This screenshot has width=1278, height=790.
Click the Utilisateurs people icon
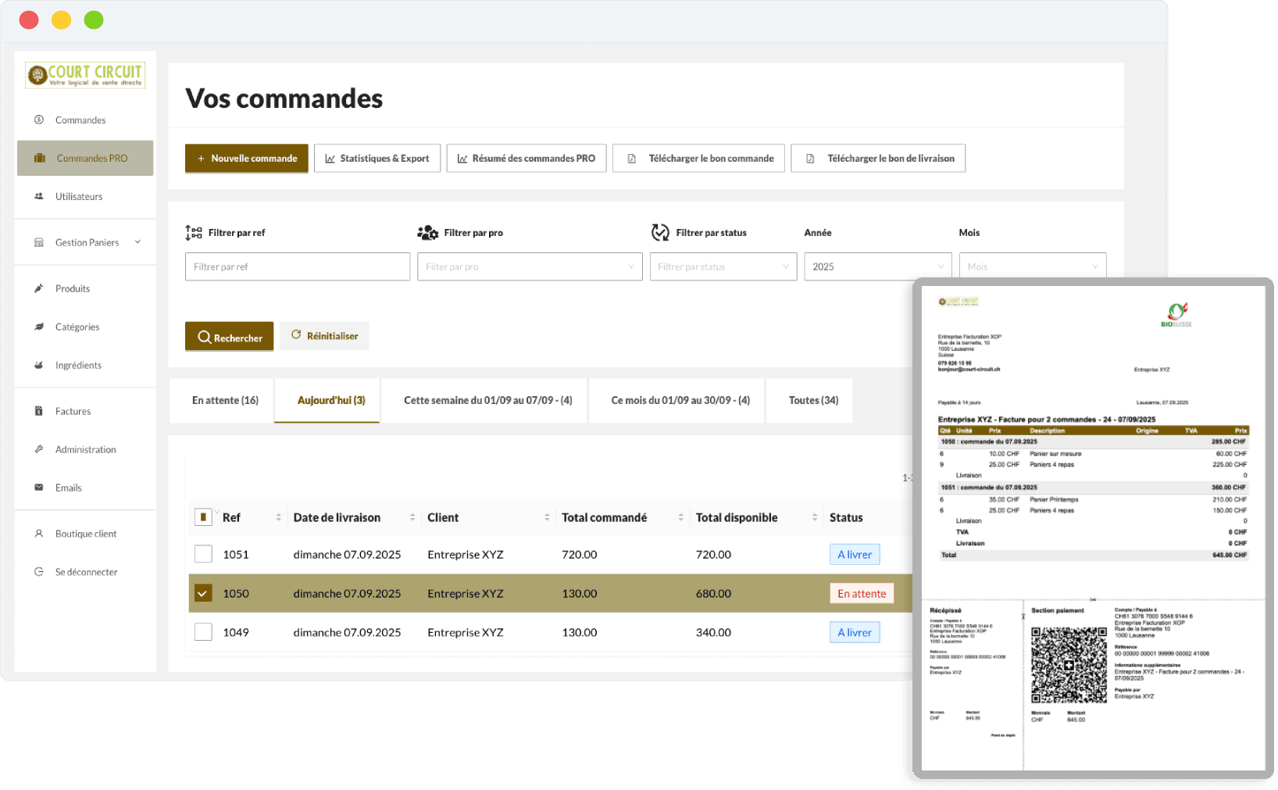tap(39, 196)
